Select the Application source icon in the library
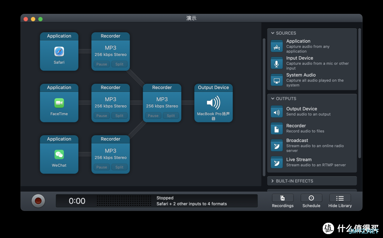The height and width of the screenshot is (238, 383). [277, 46]
